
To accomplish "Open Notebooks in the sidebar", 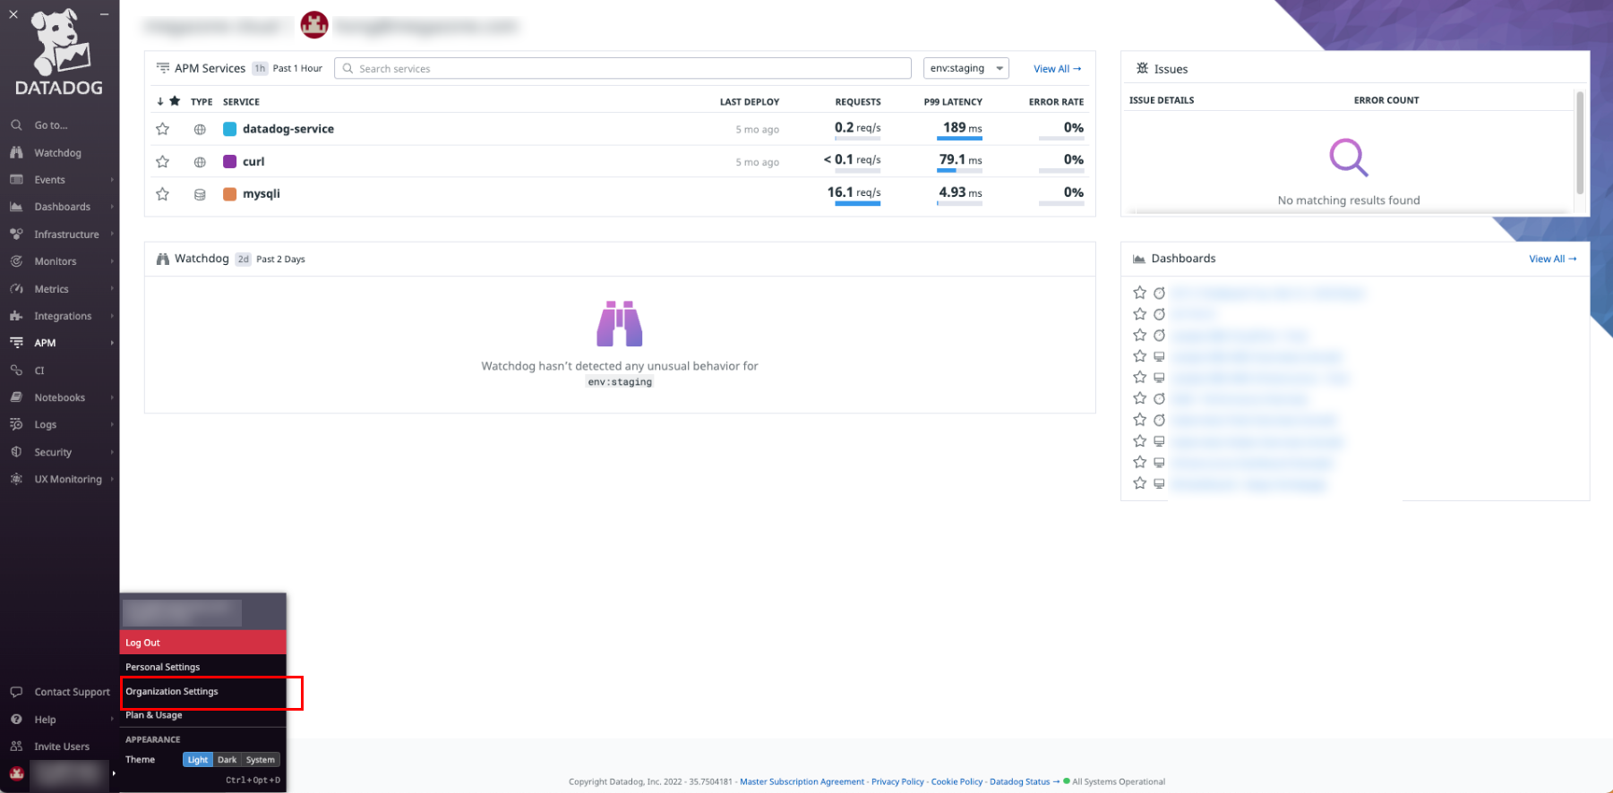I will tap(59, 397).
